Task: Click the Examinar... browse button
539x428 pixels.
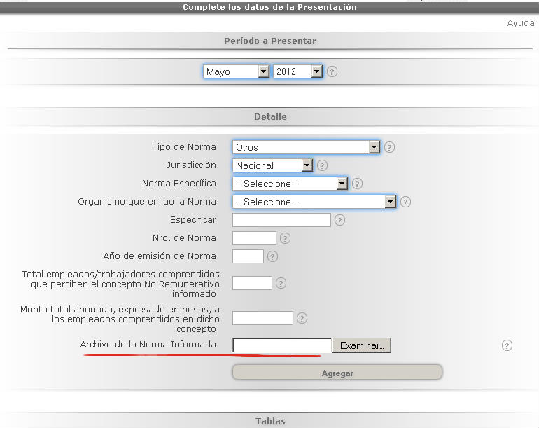Action: coord(362,345)
